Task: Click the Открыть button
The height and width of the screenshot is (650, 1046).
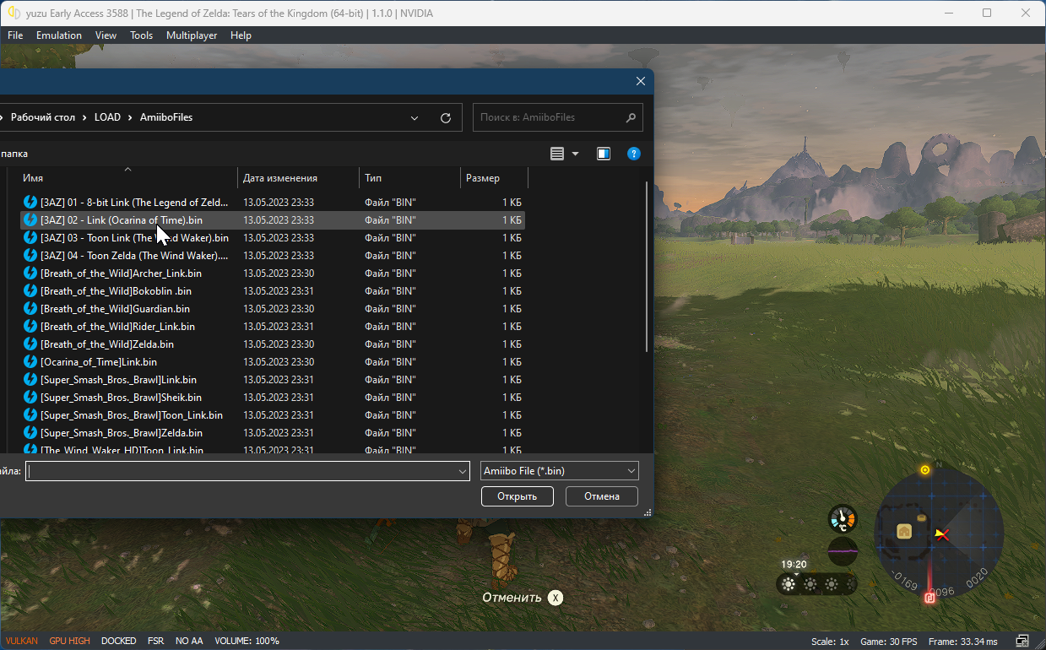Action: (x=518, y=496)
